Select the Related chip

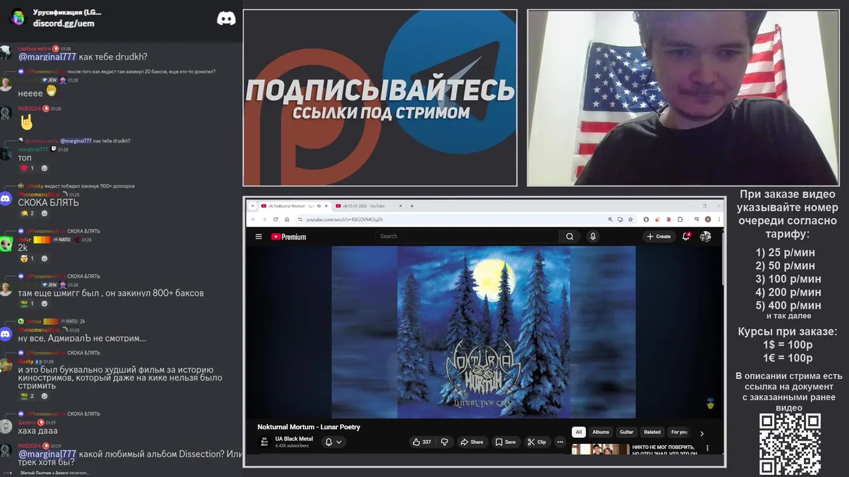652,432
